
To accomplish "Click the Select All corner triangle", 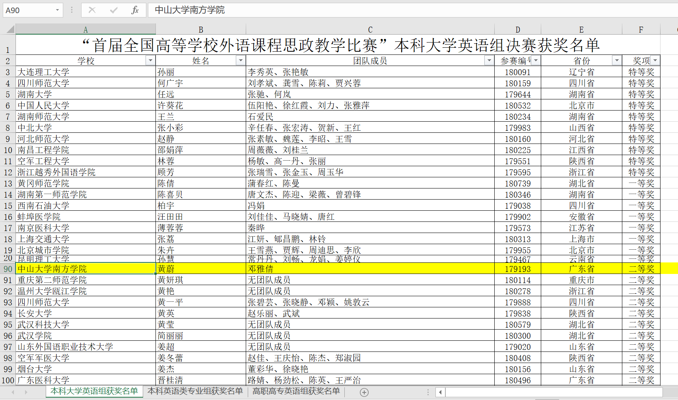I will [x=10, y=29].
